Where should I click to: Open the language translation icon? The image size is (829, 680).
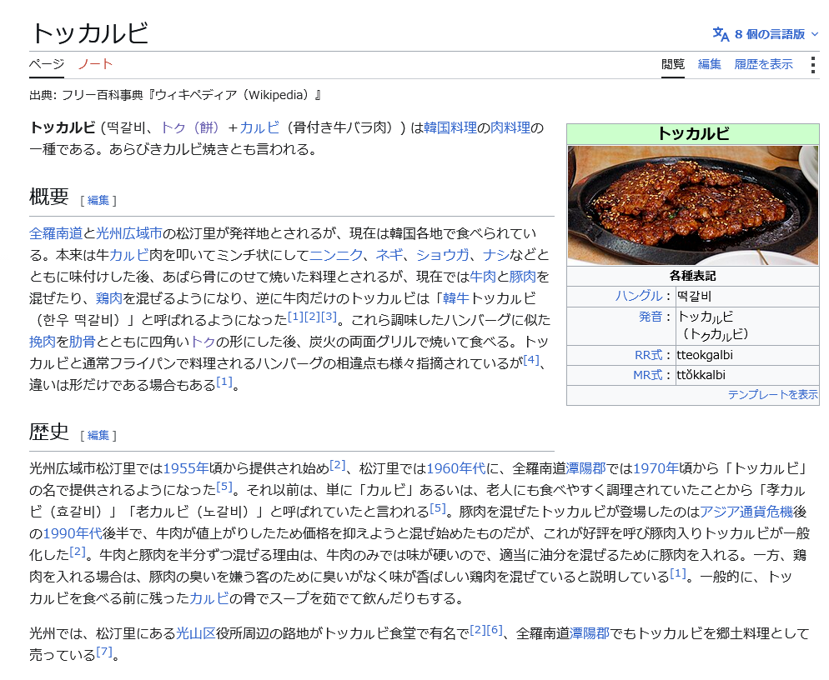[721, 34]
